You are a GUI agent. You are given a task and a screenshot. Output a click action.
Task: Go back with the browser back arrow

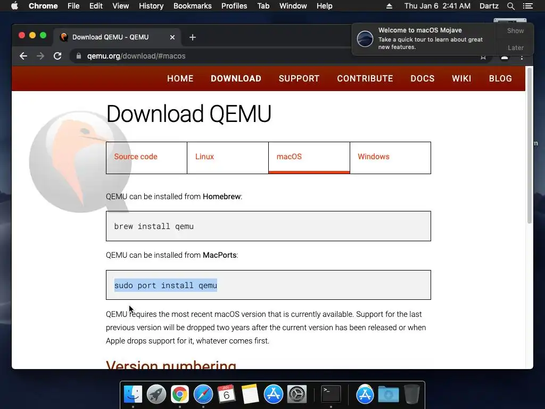pyautogui.click(x=23, y=56)
